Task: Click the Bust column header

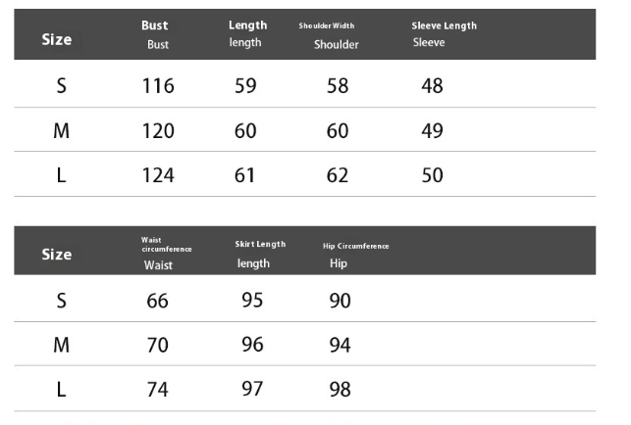Action: click(x=157, y=34)
